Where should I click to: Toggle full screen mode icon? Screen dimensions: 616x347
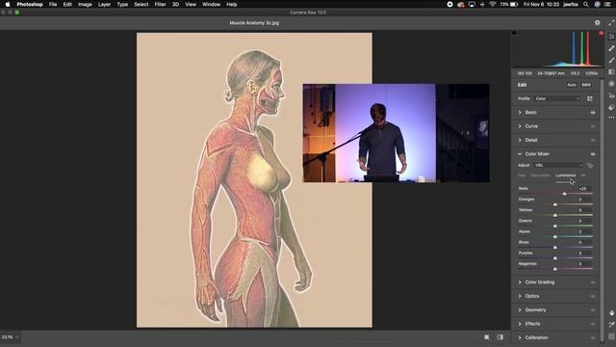tap(611, 23)
